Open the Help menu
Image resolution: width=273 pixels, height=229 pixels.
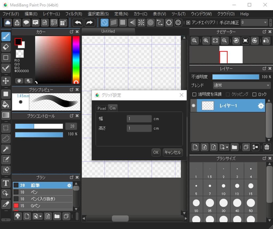coord(244,14)
